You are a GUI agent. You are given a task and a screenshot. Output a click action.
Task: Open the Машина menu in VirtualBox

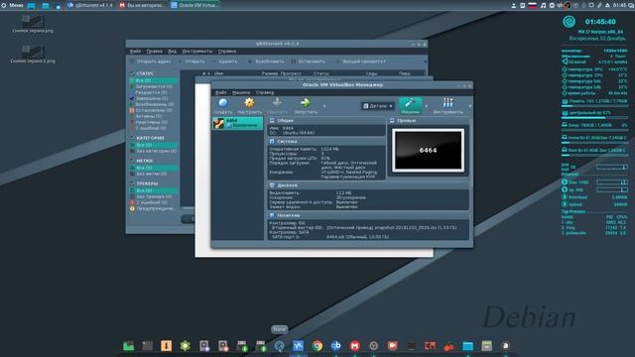pyautogui.click(x=241, y=92)
